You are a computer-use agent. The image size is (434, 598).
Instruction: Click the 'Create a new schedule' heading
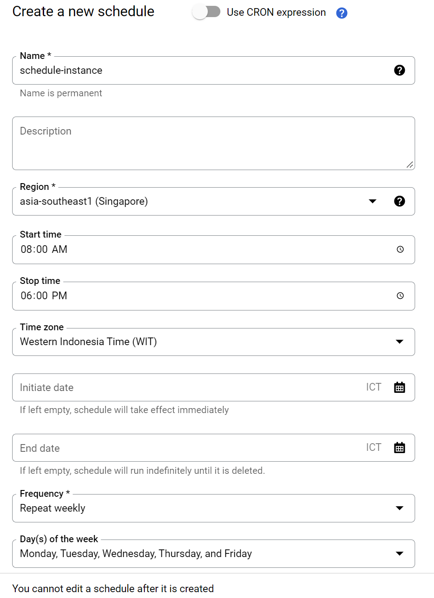83,11
